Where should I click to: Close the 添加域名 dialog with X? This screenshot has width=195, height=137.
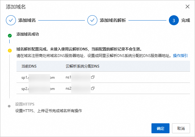click(x=188, y=7)
